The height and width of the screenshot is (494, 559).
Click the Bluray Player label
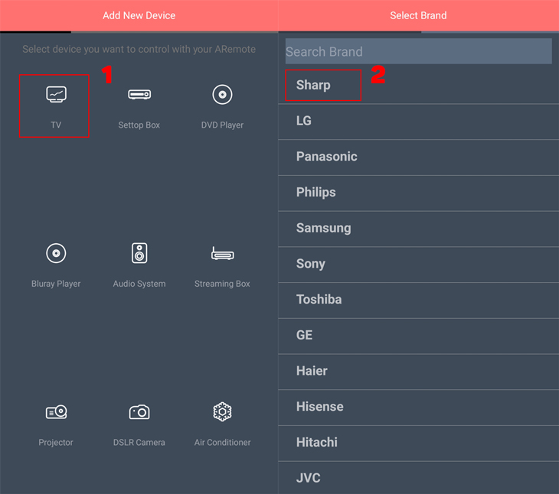point(56,284)
